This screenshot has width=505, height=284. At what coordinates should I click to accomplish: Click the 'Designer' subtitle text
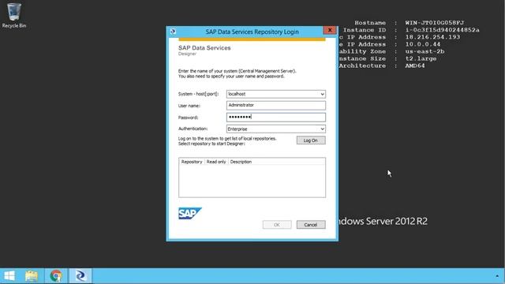187,54
